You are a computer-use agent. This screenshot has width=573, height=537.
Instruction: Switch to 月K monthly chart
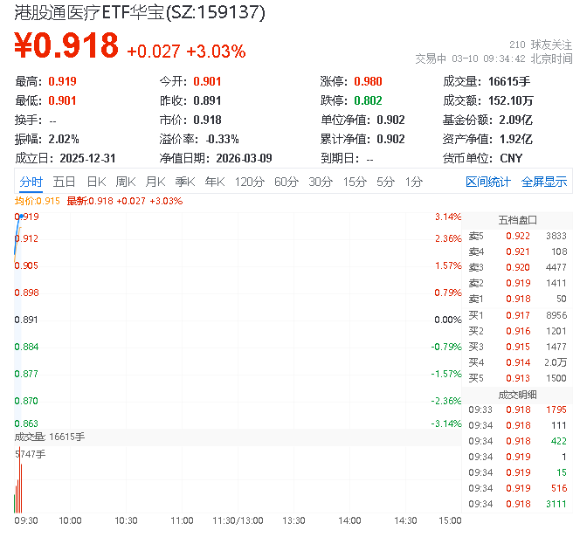pyautogui.click(x=155, y=182)
